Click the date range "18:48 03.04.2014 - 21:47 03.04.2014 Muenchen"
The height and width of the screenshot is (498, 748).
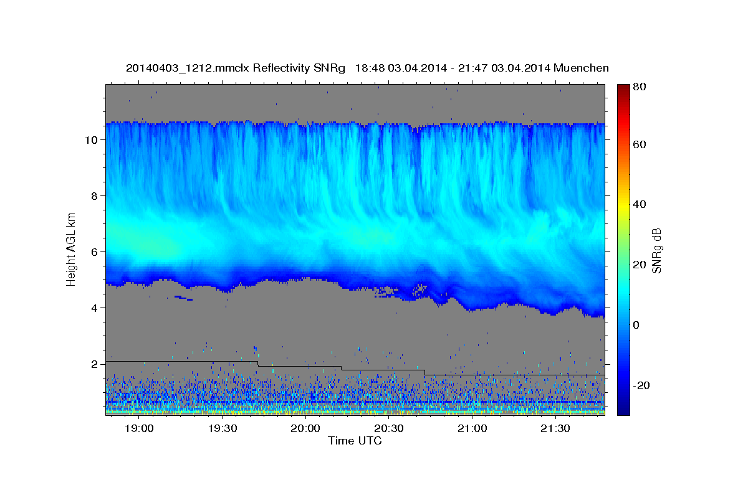[x=482, y=68]
